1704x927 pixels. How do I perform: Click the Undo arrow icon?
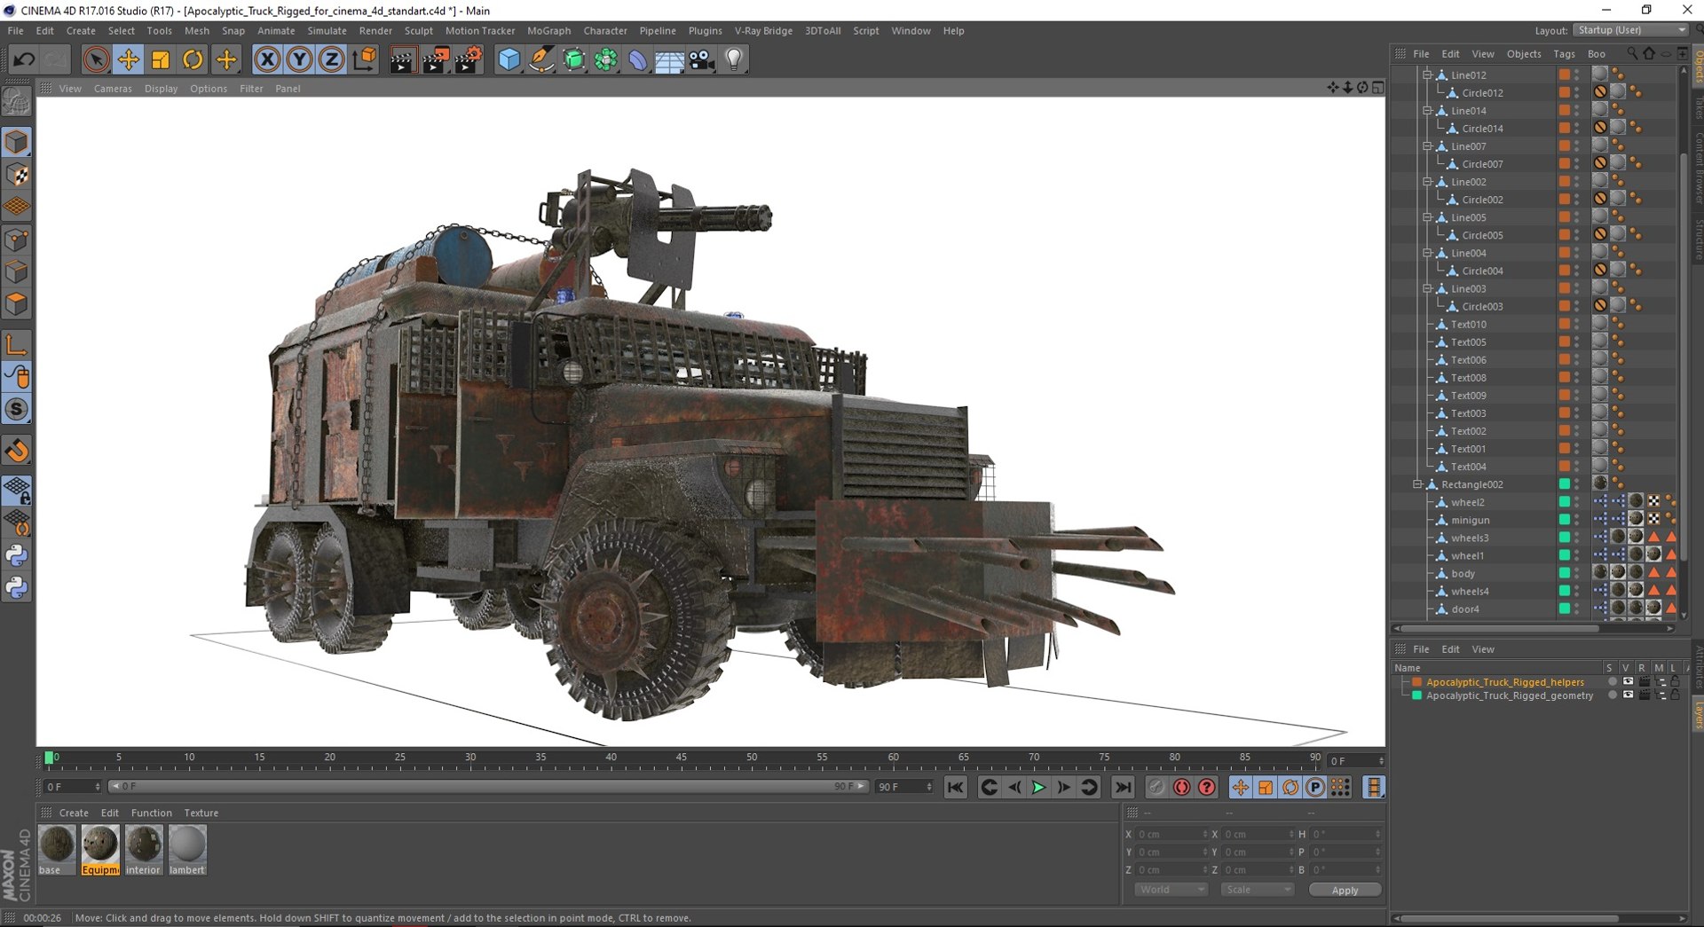(x=24, y=59)
